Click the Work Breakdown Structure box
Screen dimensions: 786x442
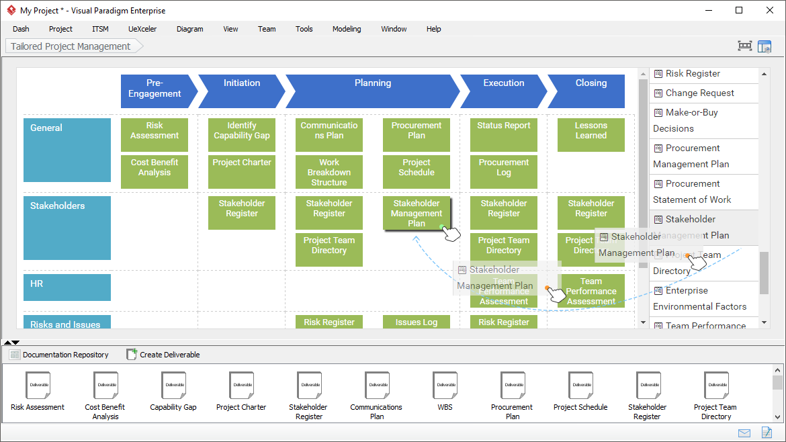pyautogui.click(x=329, y=172)
